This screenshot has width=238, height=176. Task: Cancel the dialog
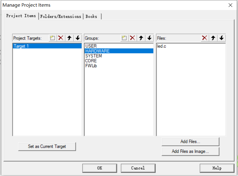tap(138, 168)
